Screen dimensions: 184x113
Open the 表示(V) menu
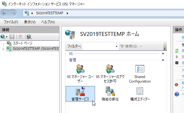30,22
